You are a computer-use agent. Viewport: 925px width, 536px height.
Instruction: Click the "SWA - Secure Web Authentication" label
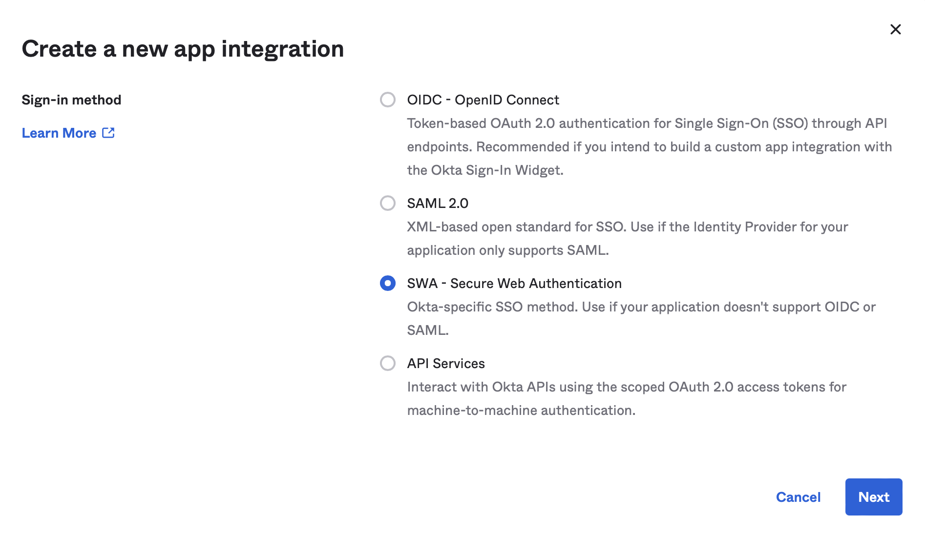514,283
